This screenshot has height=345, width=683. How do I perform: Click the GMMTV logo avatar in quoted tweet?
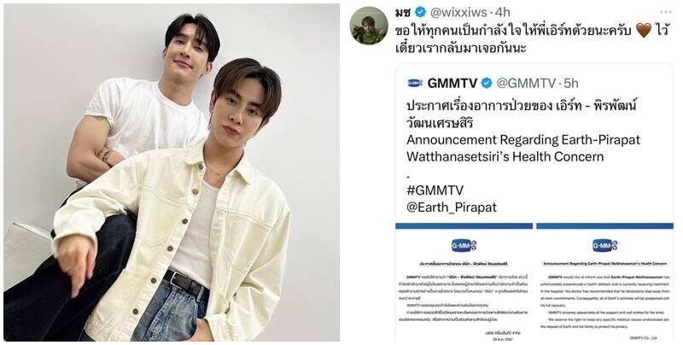415,83
